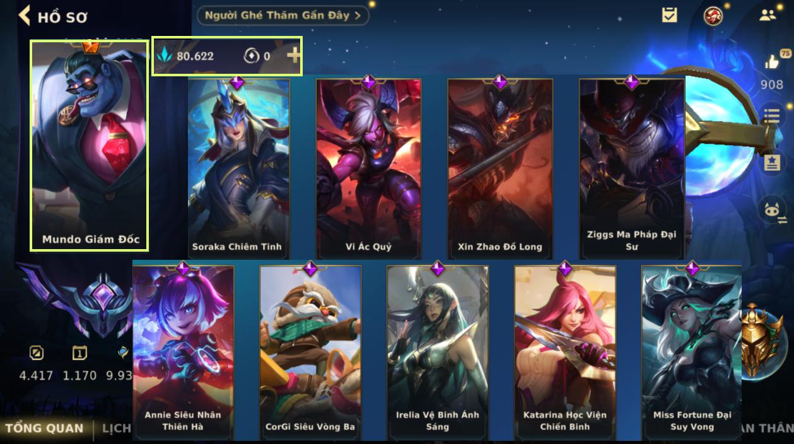Image resolution: width=794 pixels, height=444 pixels.
Task: Select Soraka Chiêm Tinh skin card
Action: [238, 168]
